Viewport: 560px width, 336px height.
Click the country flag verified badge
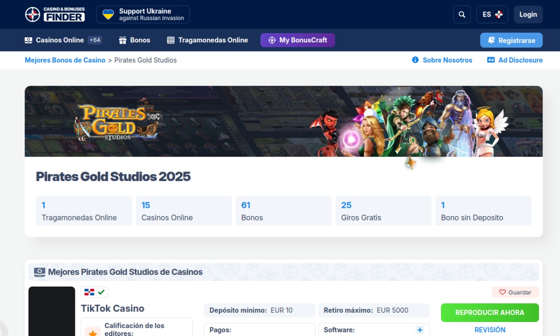[x=94, y=292]
